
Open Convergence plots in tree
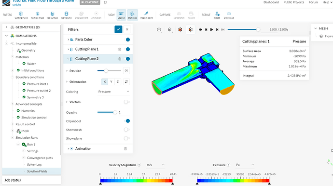coord(40,158)
